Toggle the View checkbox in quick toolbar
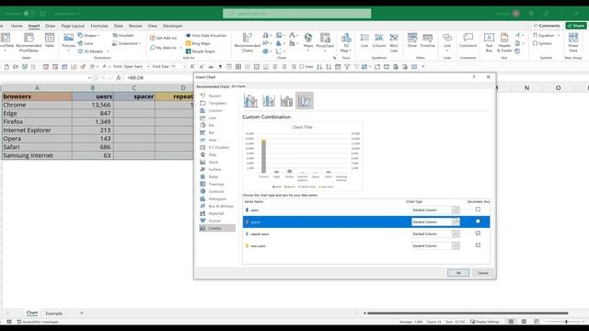Viewport: 589px width, 331px height. pos(302,66)
